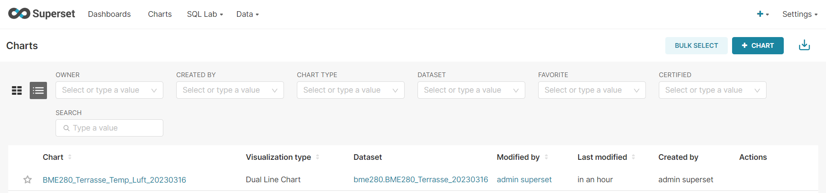Click the Bulk Select button
This screenshot has width=826, height=193.
(696, 46)
